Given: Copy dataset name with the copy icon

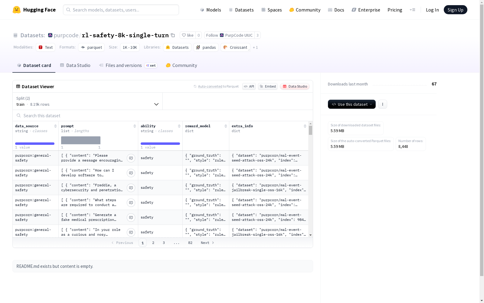Looking at the screenshot, I should click(x=173, y=35).
